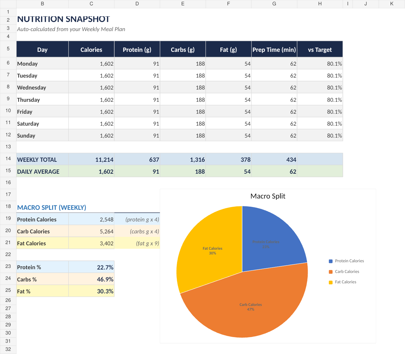The width and height of the screenshot is (405, 354).
Task: Click the MACRO SPLIT (WEEKLY) heading
Action: (x=51, y=207)
